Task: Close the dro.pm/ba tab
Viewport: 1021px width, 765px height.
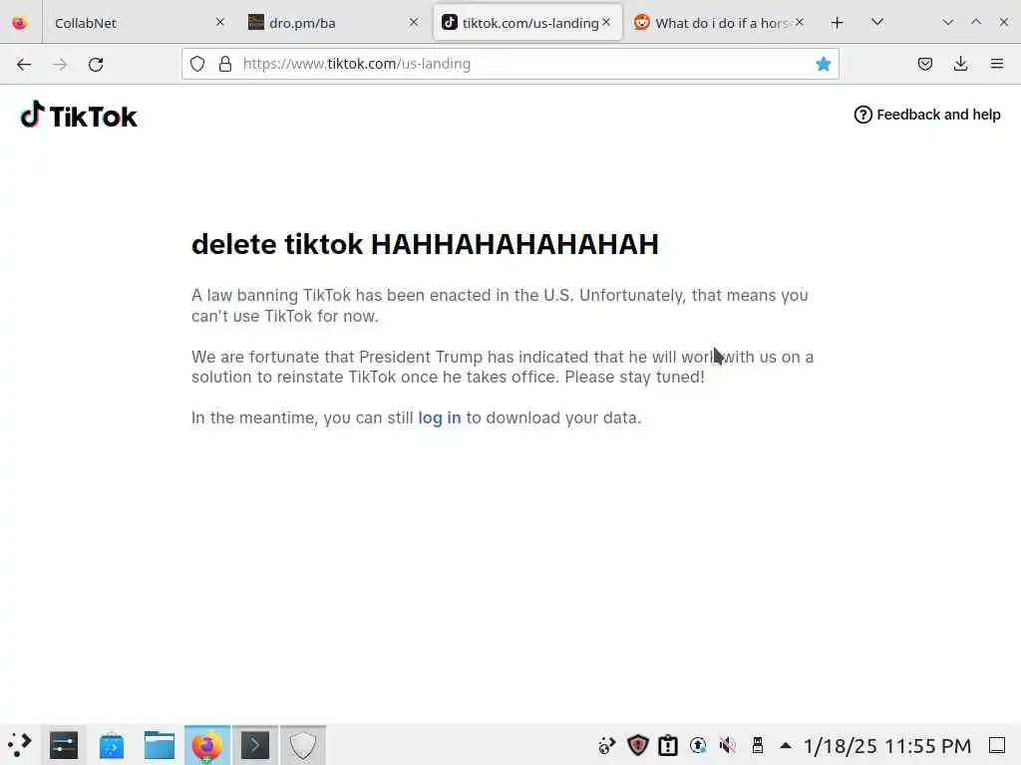Action: 414,22
